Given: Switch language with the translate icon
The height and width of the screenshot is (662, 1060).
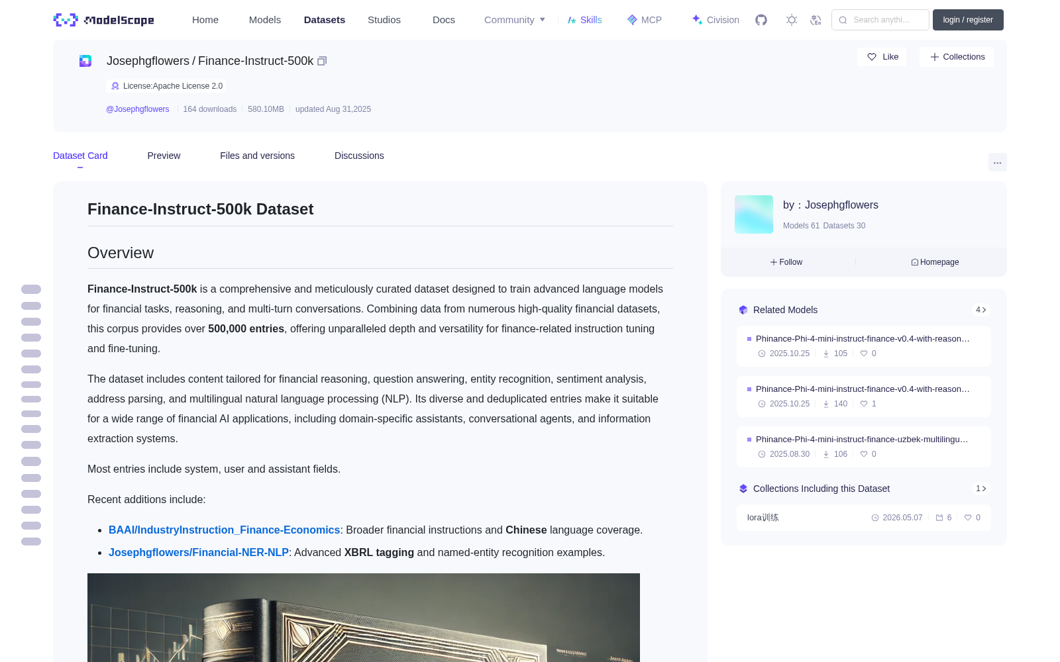Looking at the screenshot, I should (816, 20).
